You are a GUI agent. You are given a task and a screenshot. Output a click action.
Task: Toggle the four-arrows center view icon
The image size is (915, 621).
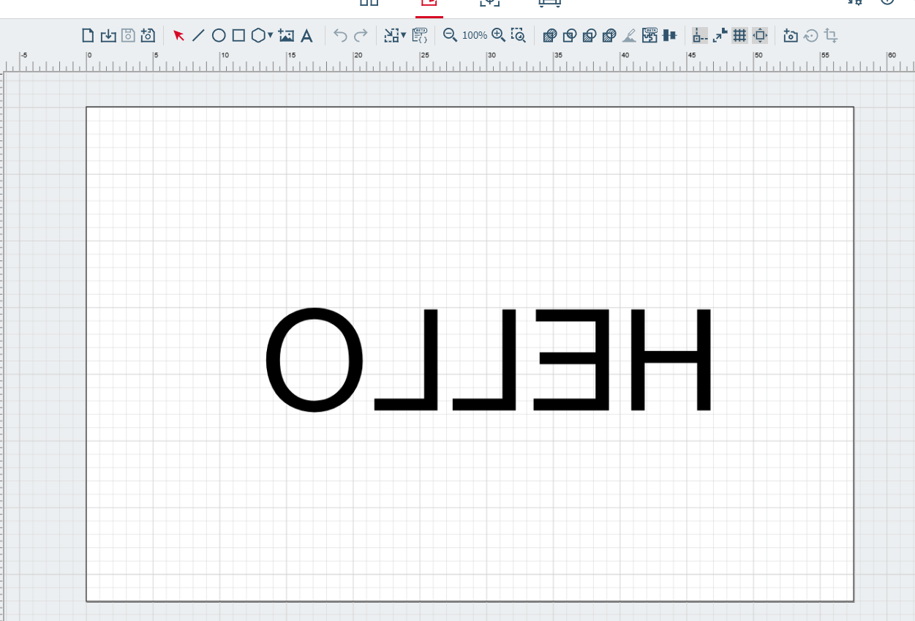760,35
